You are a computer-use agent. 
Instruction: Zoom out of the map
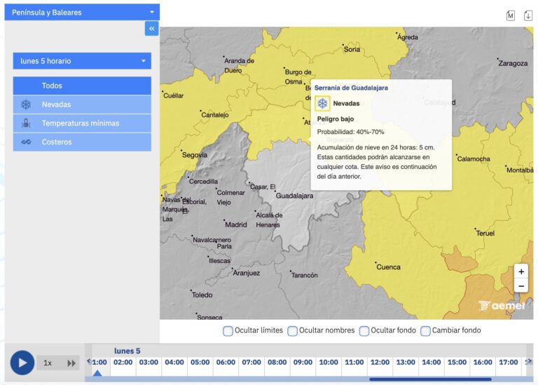point(520,285)
